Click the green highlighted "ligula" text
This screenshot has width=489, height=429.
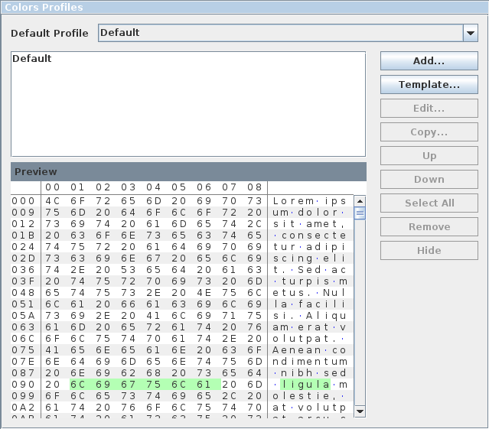[305, 384]
